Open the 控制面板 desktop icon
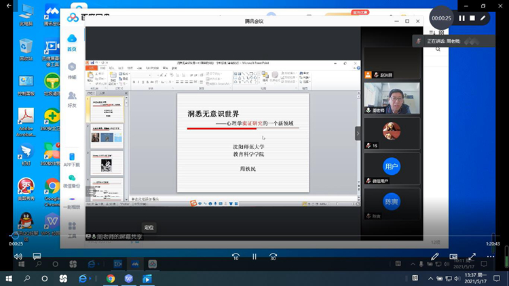The height and width of the screenshot is (286, 509). 26,85
